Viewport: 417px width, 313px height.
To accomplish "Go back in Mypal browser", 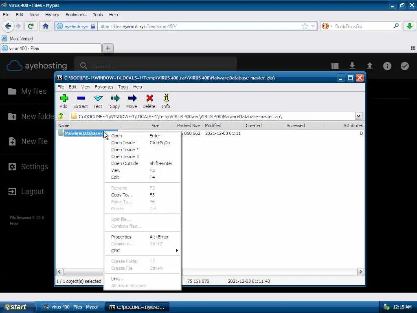I will [x=8, y=26].
